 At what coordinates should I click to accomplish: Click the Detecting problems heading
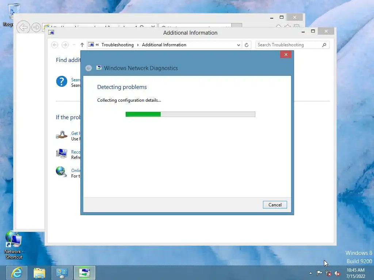point(122,87)
